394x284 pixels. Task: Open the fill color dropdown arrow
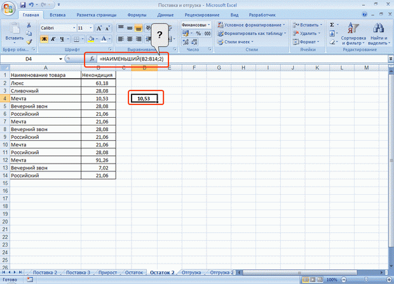click(x=97, y=39)
